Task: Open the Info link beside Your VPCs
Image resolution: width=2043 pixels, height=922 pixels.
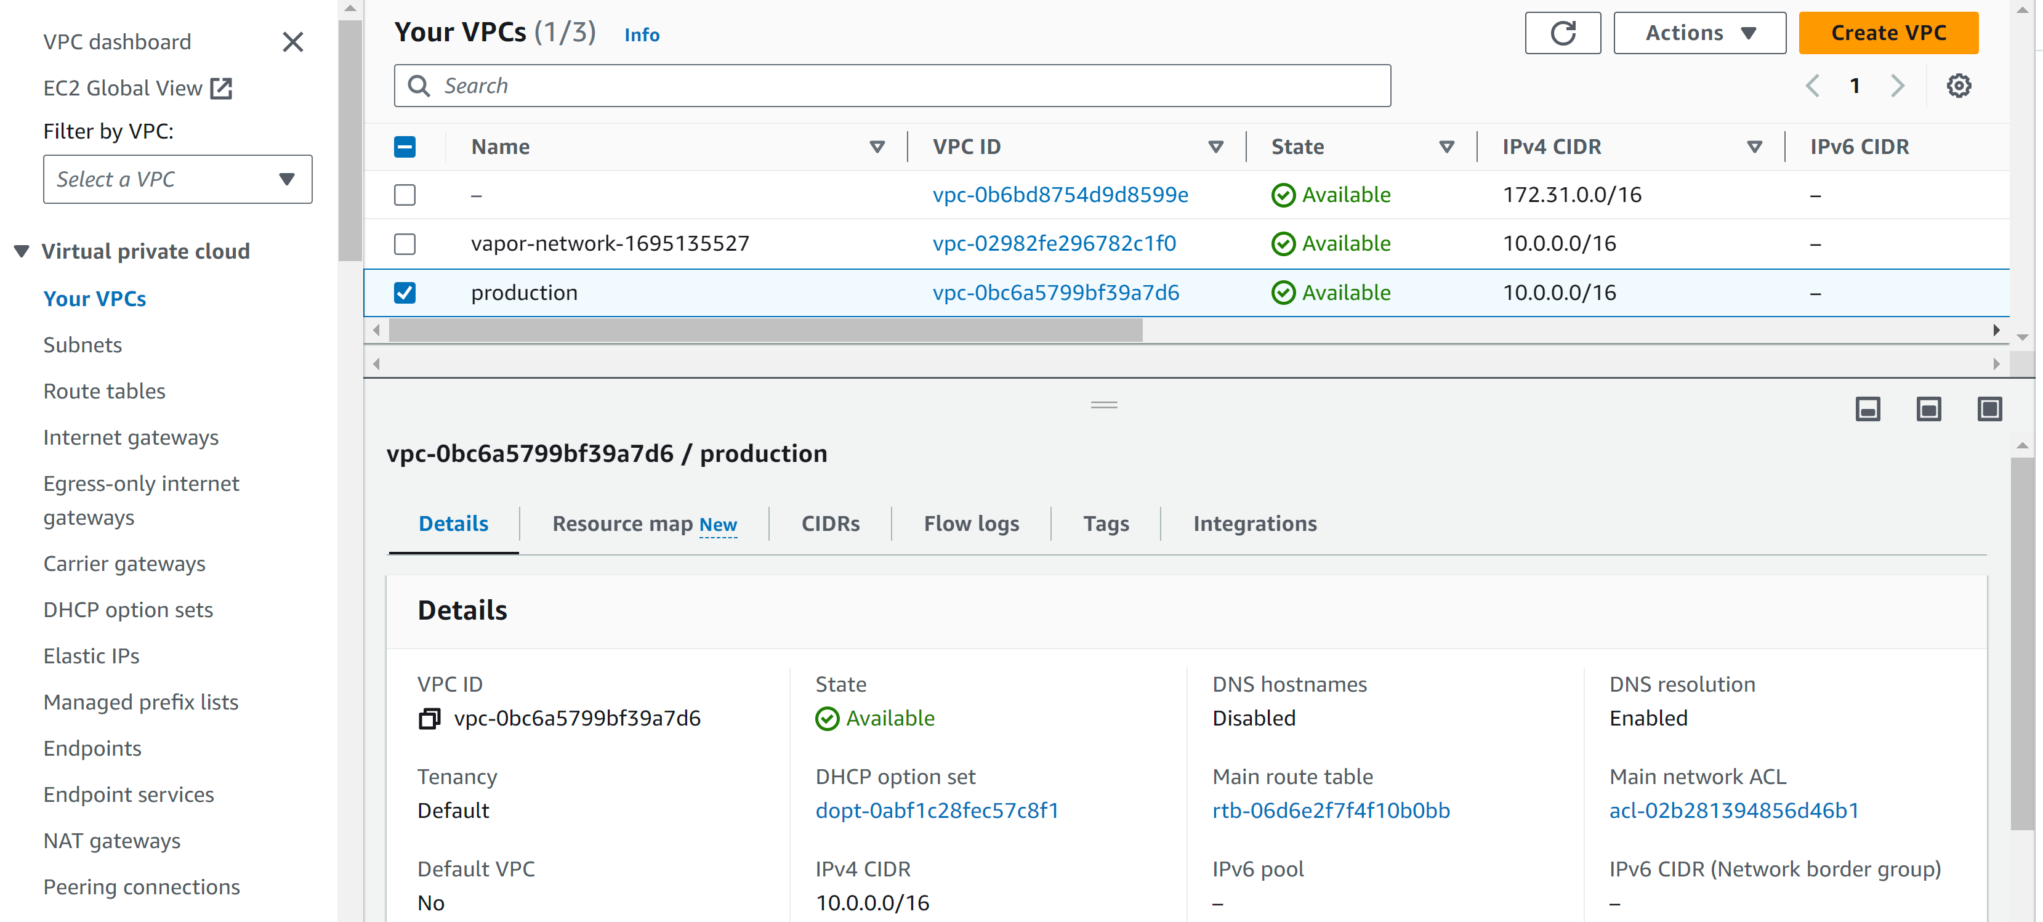Action: coord(642,35)
